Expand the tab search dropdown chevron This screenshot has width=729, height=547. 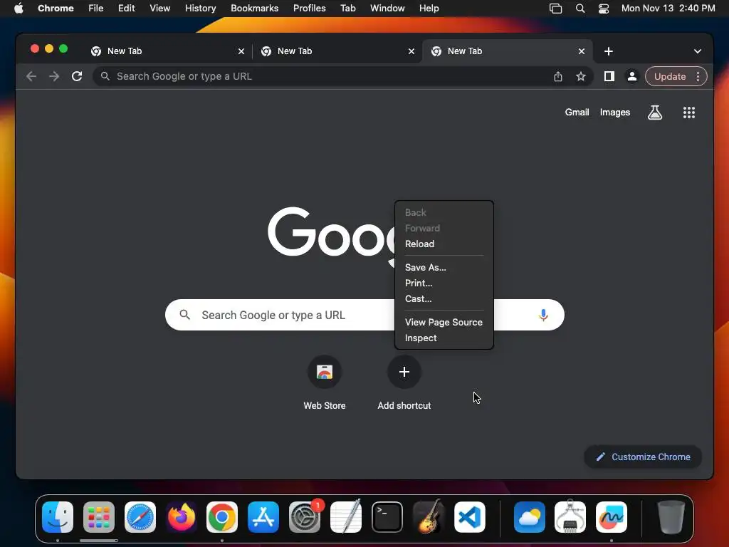(698, 51)
